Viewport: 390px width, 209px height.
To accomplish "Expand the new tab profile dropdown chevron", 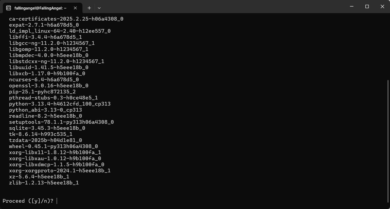I will tap(99, 8).
